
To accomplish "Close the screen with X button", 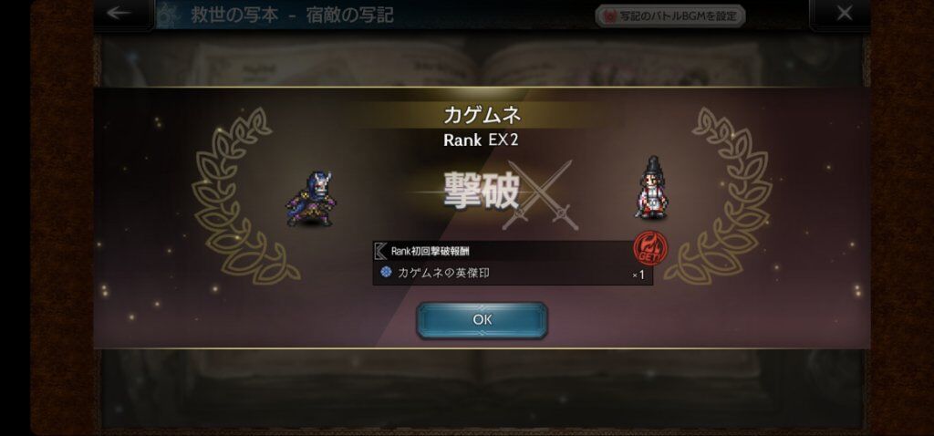I will pyautogui.click(x=844, y=13).
